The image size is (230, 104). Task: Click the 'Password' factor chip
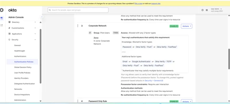[x=127, y=47]
